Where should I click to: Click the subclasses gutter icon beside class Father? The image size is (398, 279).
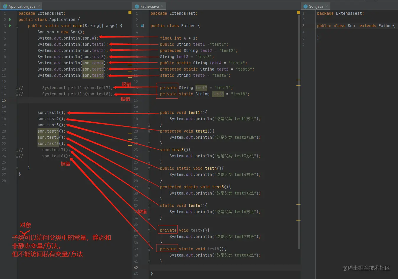coord(142,26)
